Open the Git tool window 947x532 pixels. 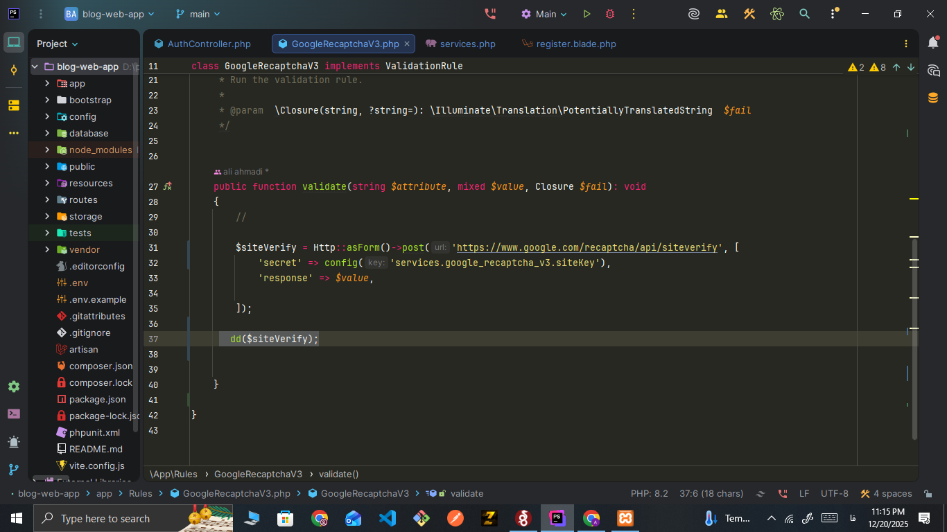15,470
